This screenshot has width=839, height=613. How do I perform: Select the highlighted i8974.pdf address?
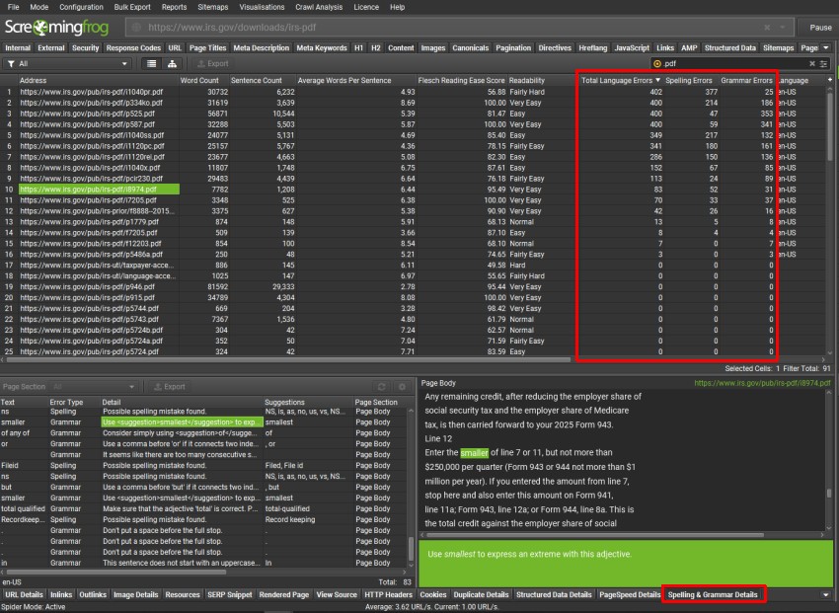99,190
